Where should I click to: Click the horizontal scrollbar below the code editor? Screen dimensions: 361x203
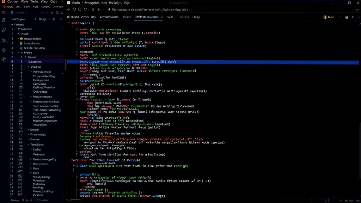tap(75, 200)
